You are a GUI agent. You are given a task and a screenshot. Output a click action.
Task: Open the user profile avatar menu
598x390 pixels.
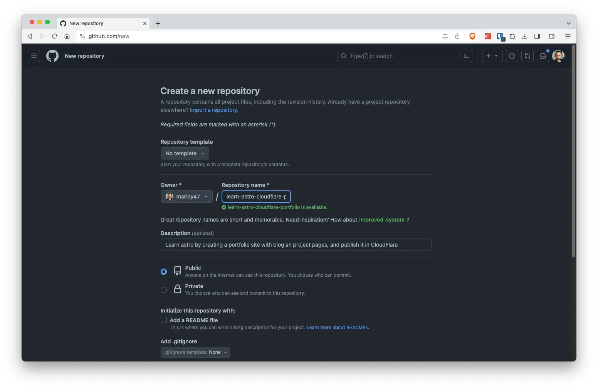pos(558,56)
